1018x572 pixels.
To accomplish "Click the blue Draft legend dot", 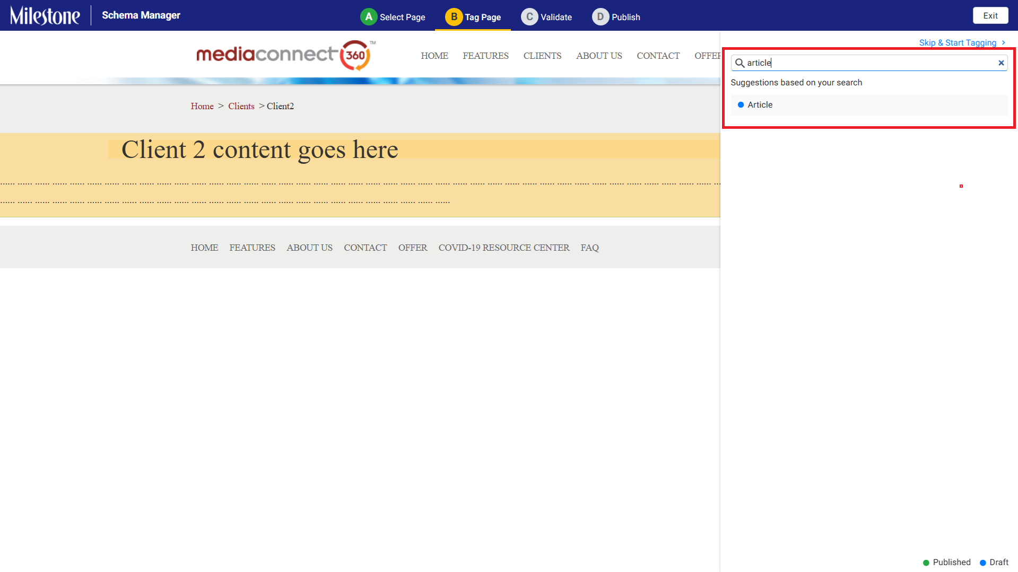I will coord(982,562).
